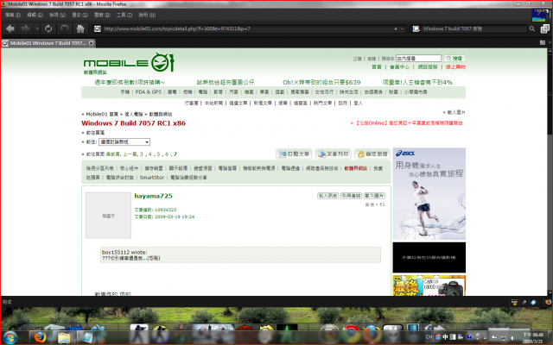
Task: Open the Help menu (H)
Action: (147, 15)
